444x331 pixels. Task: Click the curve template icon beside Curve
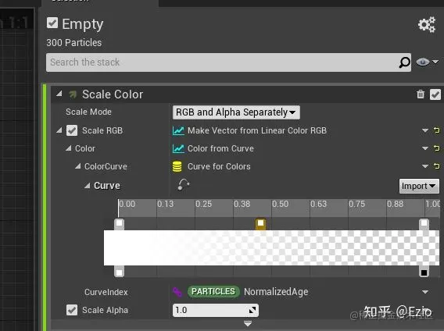click(184, 185)
